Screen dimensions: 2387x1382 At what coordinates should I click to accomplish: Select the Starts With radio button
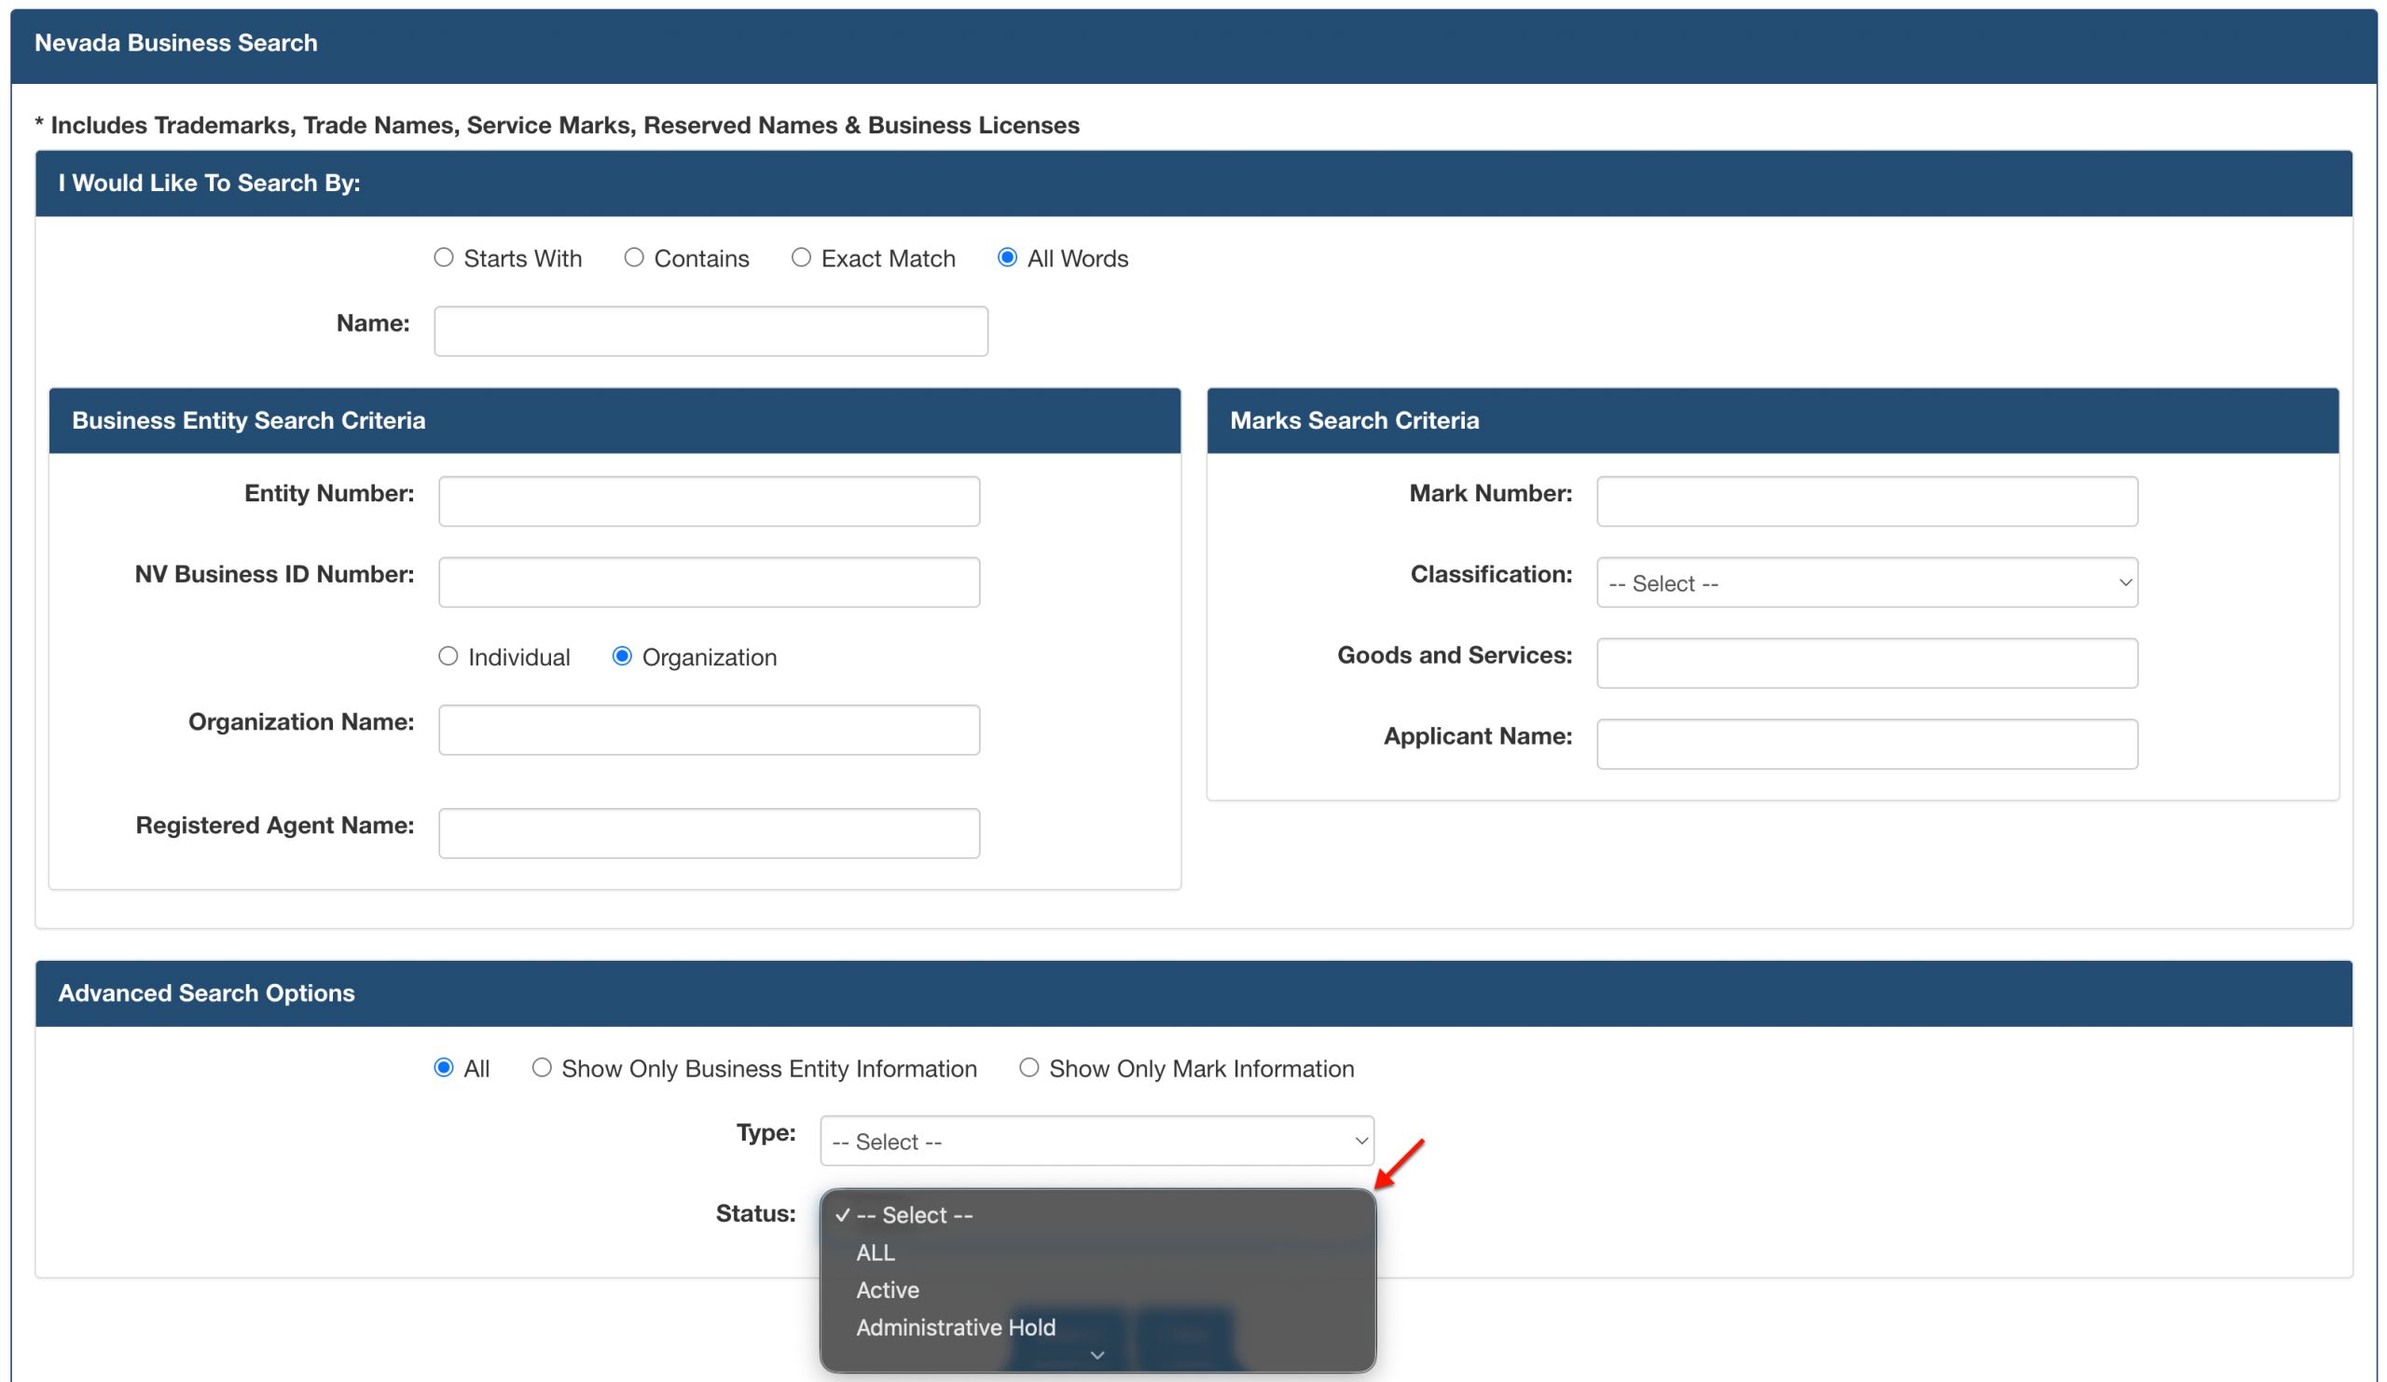443,257
